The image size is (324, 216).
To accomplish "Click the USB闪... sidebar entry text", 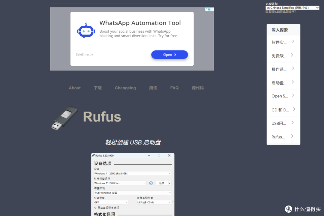I will point(278,123).
